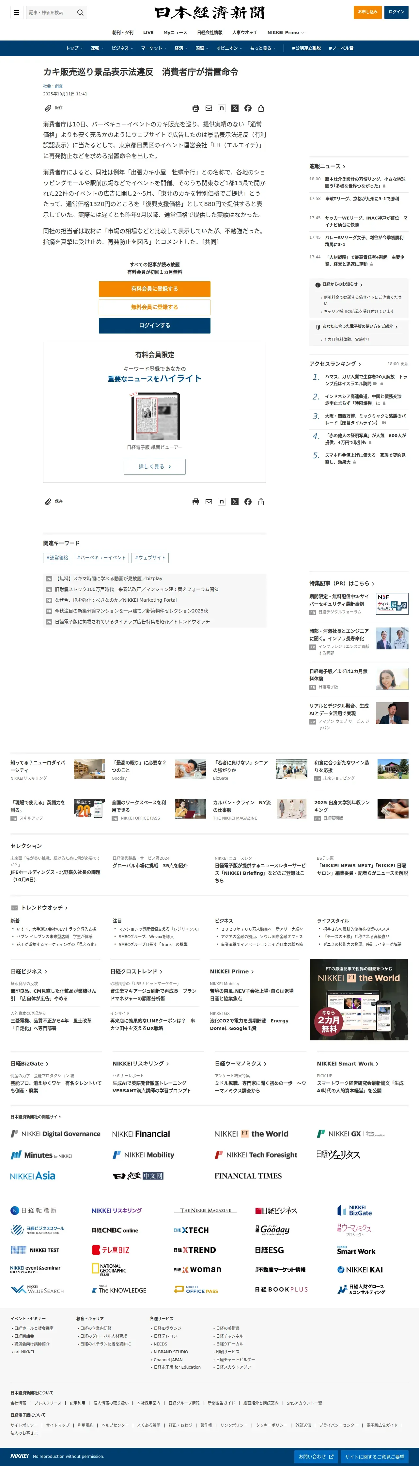Viewport: 419px width, 1466px height.
Task: Open the #ノーベル賞 hashtag link
Action: [341, 48]
